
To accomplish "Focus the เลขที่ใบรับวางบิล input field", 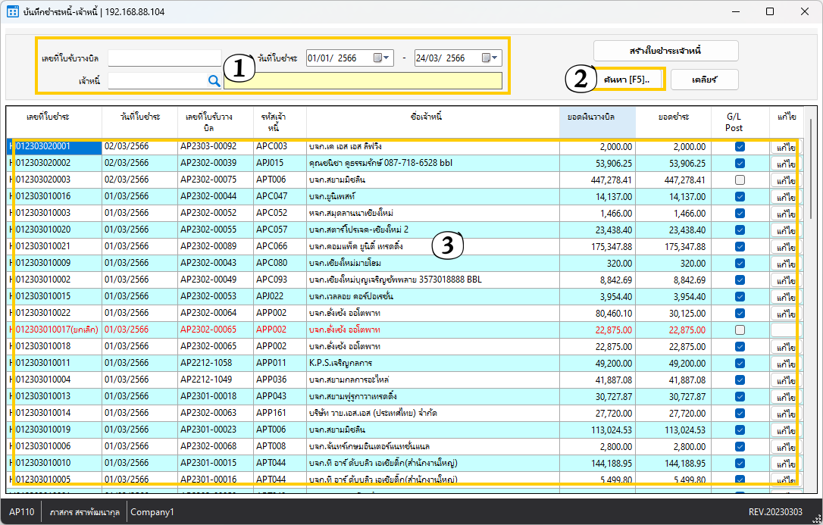I will [164, 58].
